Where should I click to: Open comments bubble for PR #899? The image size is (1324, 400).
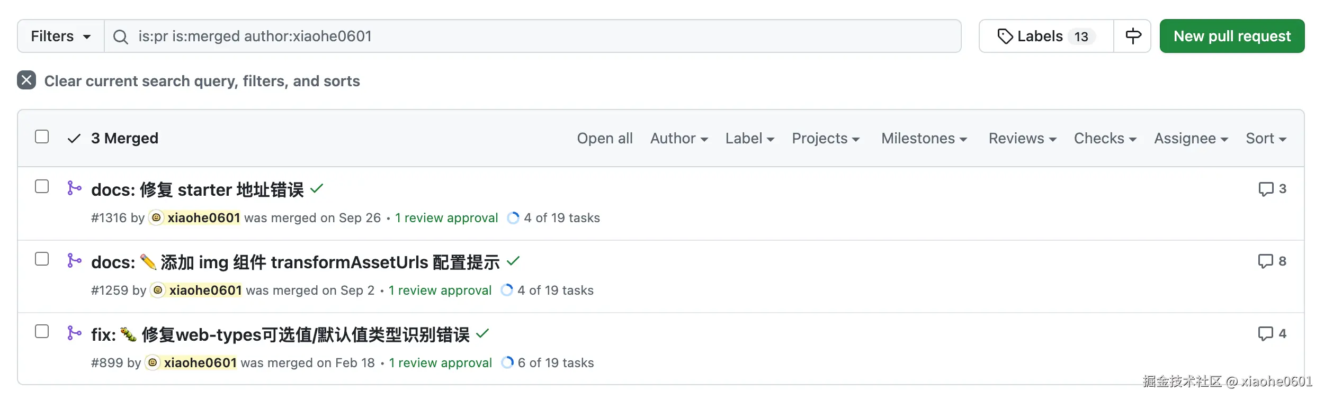point(1272,334)
